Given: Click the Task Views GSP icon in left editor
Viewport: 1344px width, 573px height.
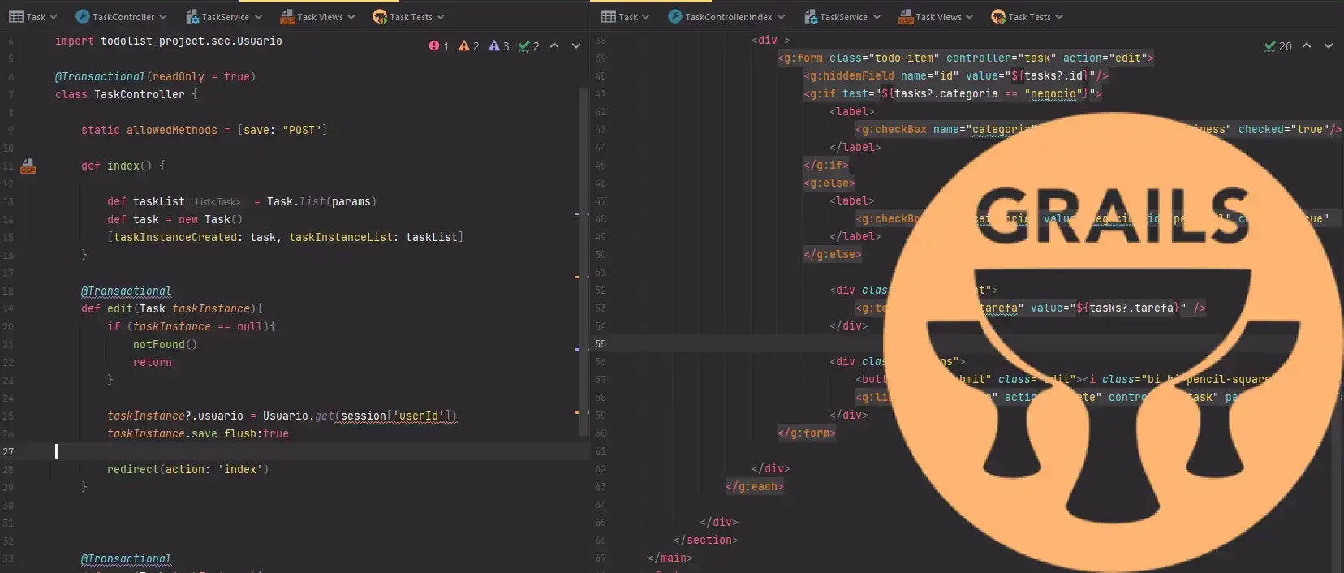Looking at the screenshot, I should tap(287, 16).
